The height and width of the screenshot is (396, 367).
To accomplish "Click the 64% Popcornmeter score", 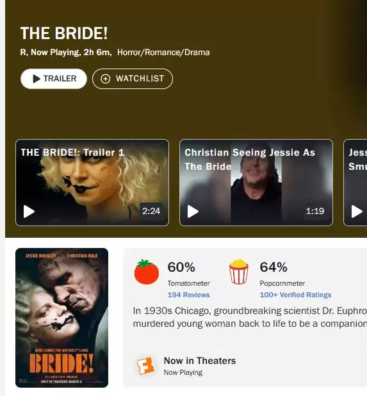I will click(273, 267).
